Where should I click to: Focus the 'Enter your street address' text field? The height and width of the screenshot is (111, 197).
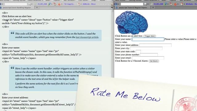click(x=155, y=45)
